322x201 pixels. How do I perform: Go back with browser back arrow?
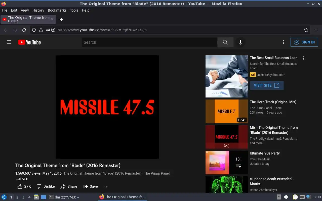point(6,30)
